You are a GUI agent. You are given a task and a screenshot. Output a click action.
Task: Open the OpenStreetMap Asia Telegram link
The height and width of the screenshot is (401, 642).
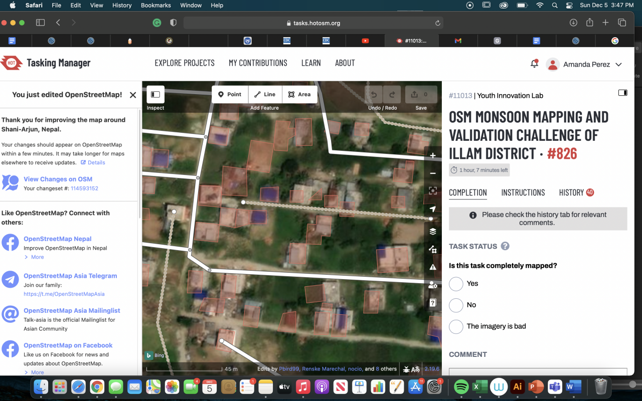click(70, 276)
